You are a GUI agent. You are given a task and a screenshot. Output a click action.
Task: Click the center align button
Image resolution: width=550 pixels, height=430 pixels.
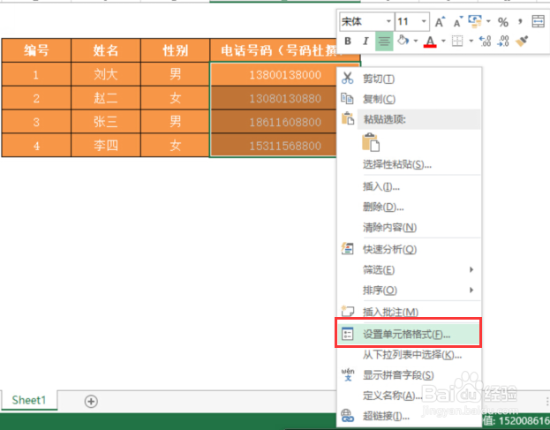coord(384,41)
